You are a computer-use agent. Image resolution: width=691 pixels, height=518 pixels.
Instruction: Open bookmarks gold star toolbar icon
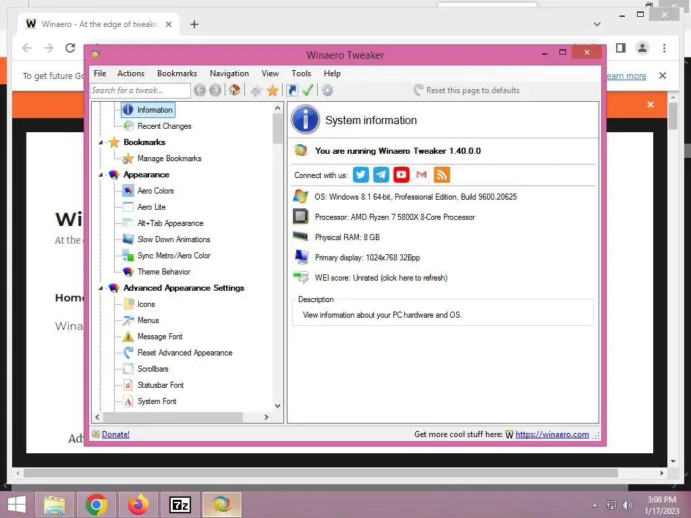[273, 90]
